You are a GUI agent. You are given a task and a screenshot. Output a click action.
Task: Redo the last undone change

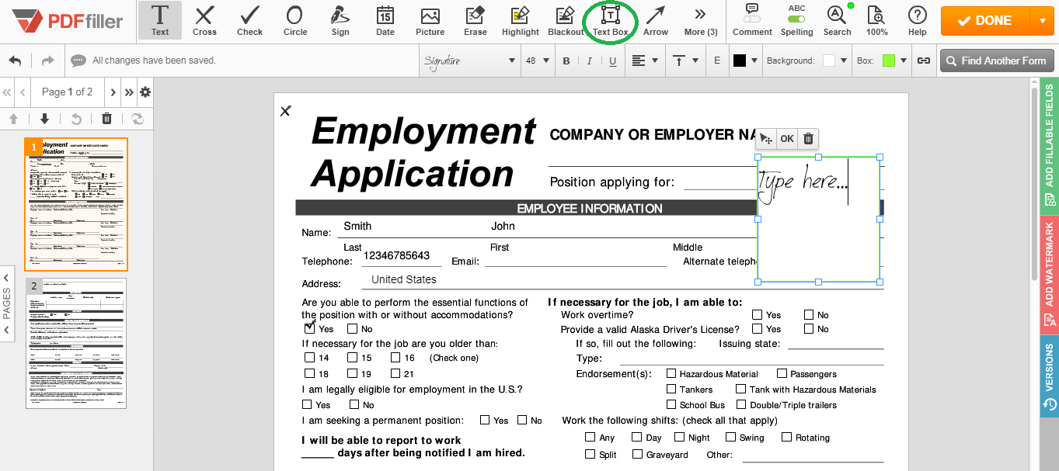(47, 61)
